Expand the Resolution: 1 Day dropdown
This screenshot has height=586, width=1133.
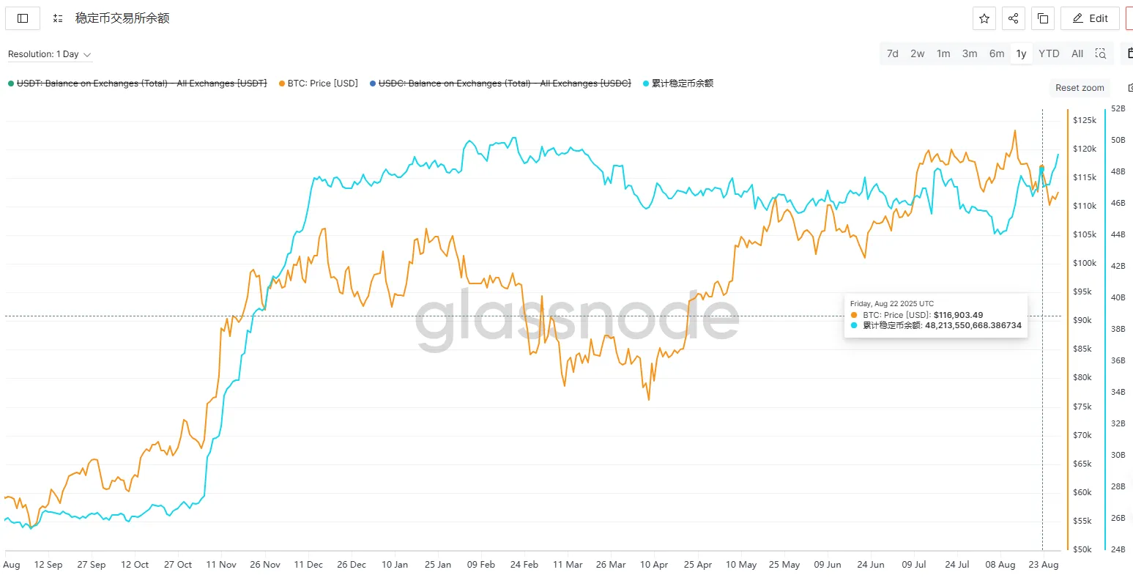click(x=49, y=54)
